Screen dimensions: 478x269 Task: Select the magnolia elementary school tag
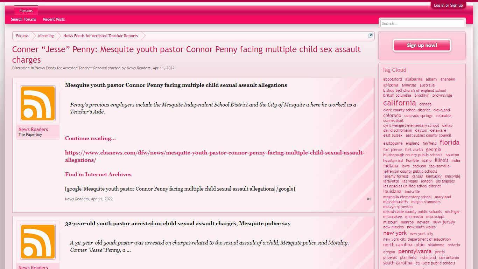(407, 197)
